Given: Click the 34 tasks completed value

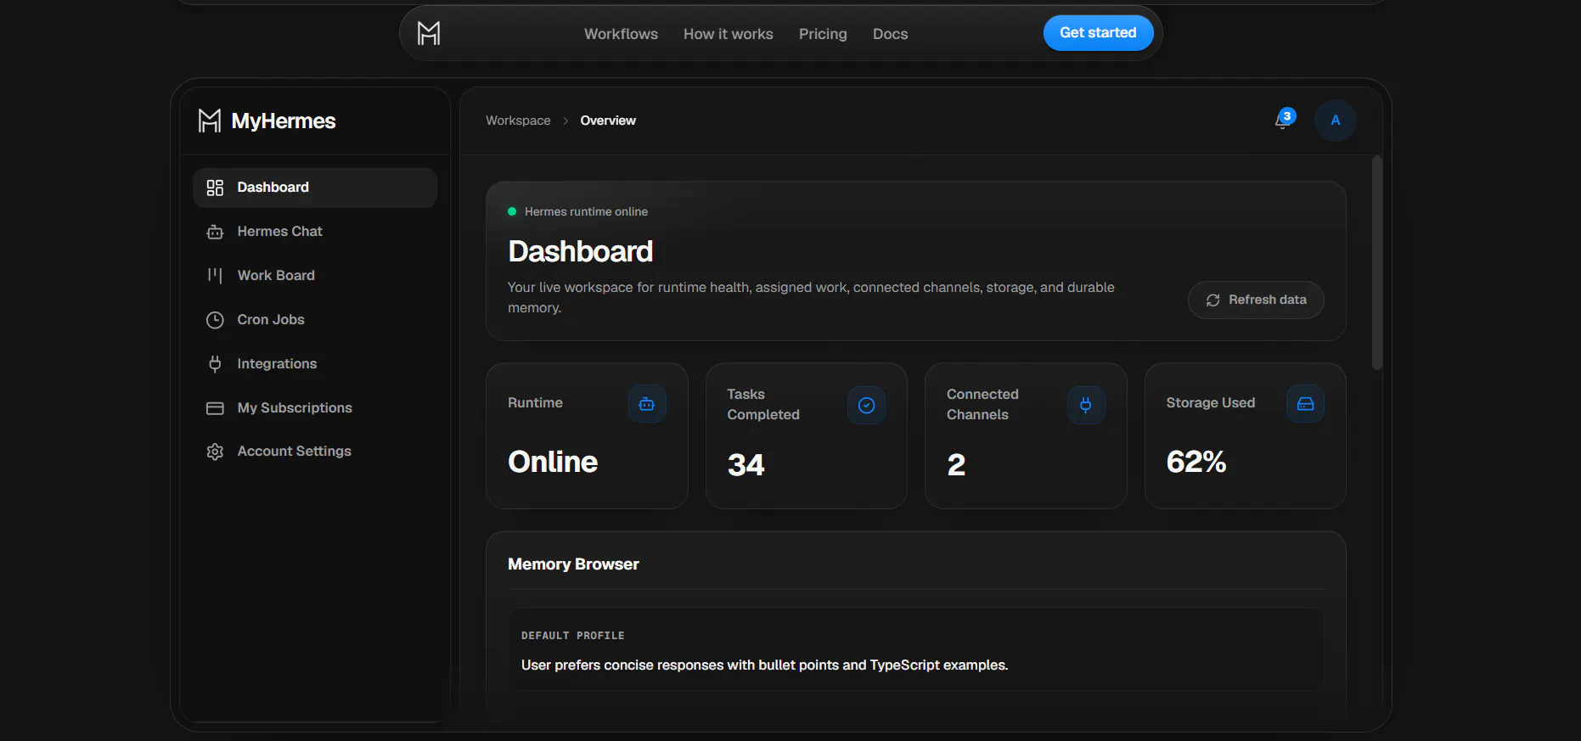Looking at the screenshot, I should pos(745,465).
